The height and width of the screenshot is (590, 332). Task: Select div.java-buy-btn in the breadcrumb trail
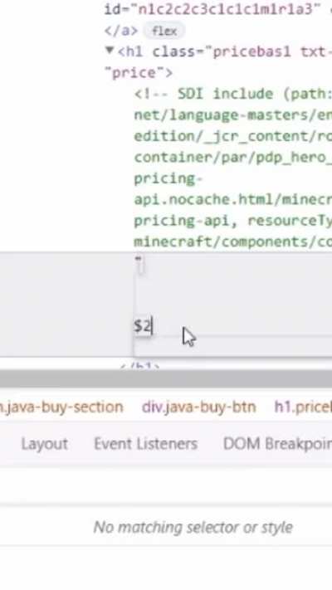[x=198, y=407]
